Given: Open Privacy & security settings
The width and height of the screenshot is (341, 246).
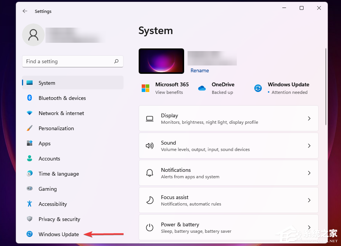Looking at the screenshot, I should [59, 219].
